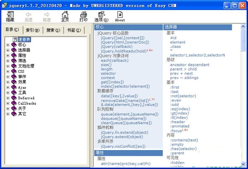This screenshot has height=169, width=248.
Task: Open the jQuery.noConflict([ex]) link
Action: pos(123,146)
